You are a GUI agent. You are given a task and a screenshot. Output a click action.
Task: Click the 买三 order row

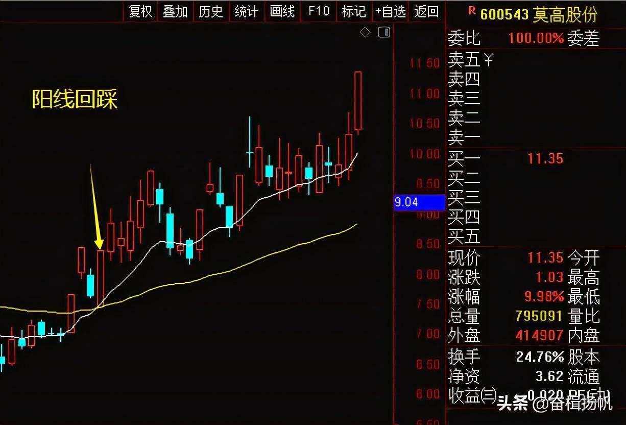point(535,197)
